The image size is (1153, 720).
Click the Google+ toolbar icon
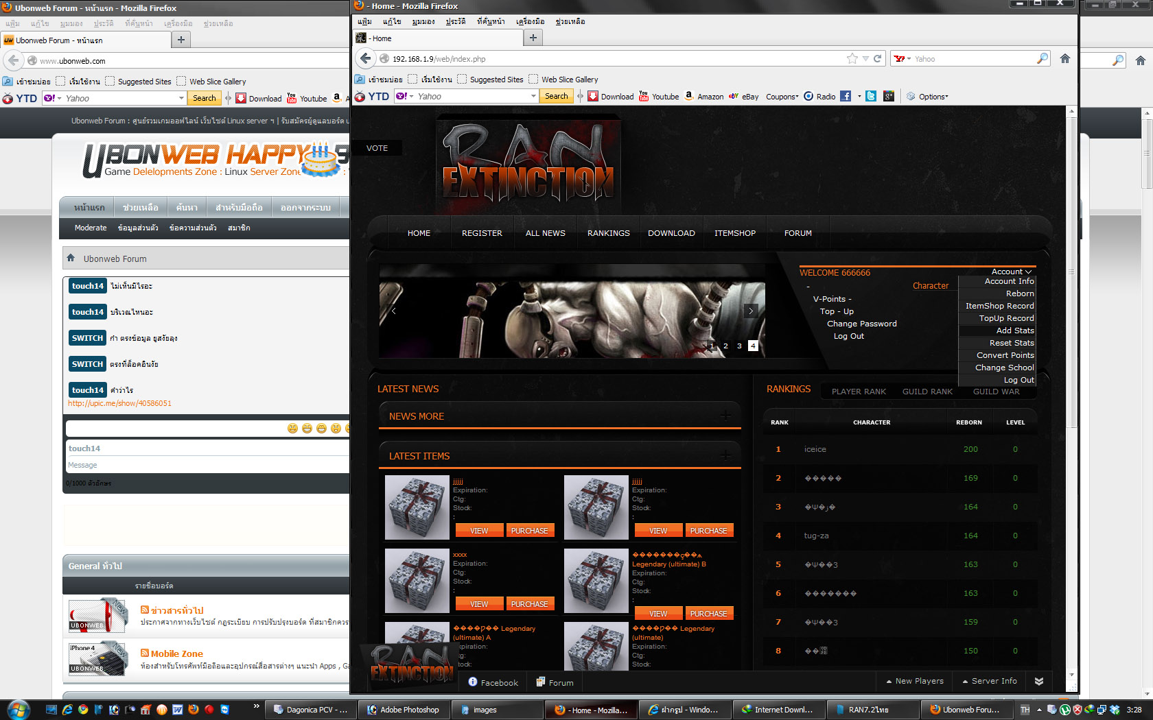pyautogui.click(x=889, y=97)
